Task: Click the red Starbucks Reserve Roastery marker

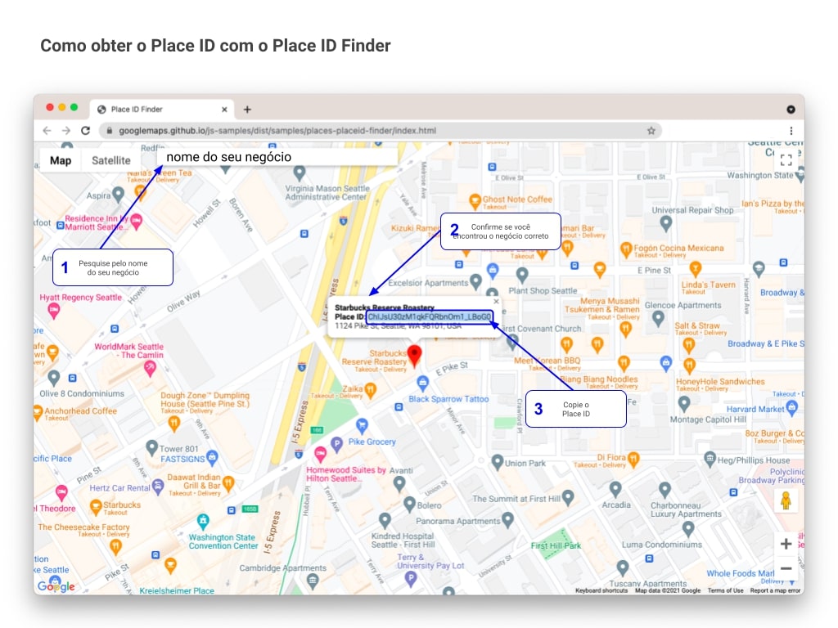Action: tap(414, 355)
